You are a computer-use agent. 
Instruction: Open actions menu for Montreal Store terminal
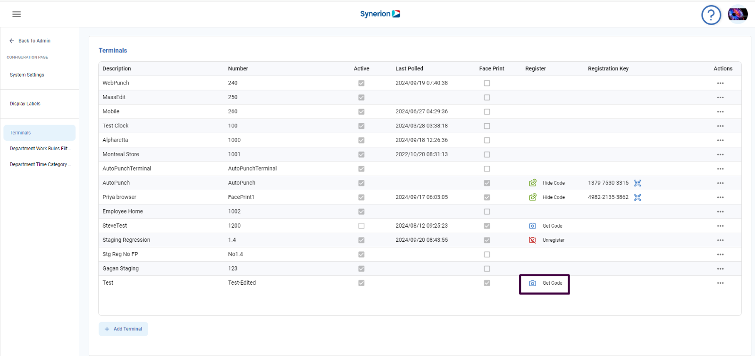pos(720,154)
